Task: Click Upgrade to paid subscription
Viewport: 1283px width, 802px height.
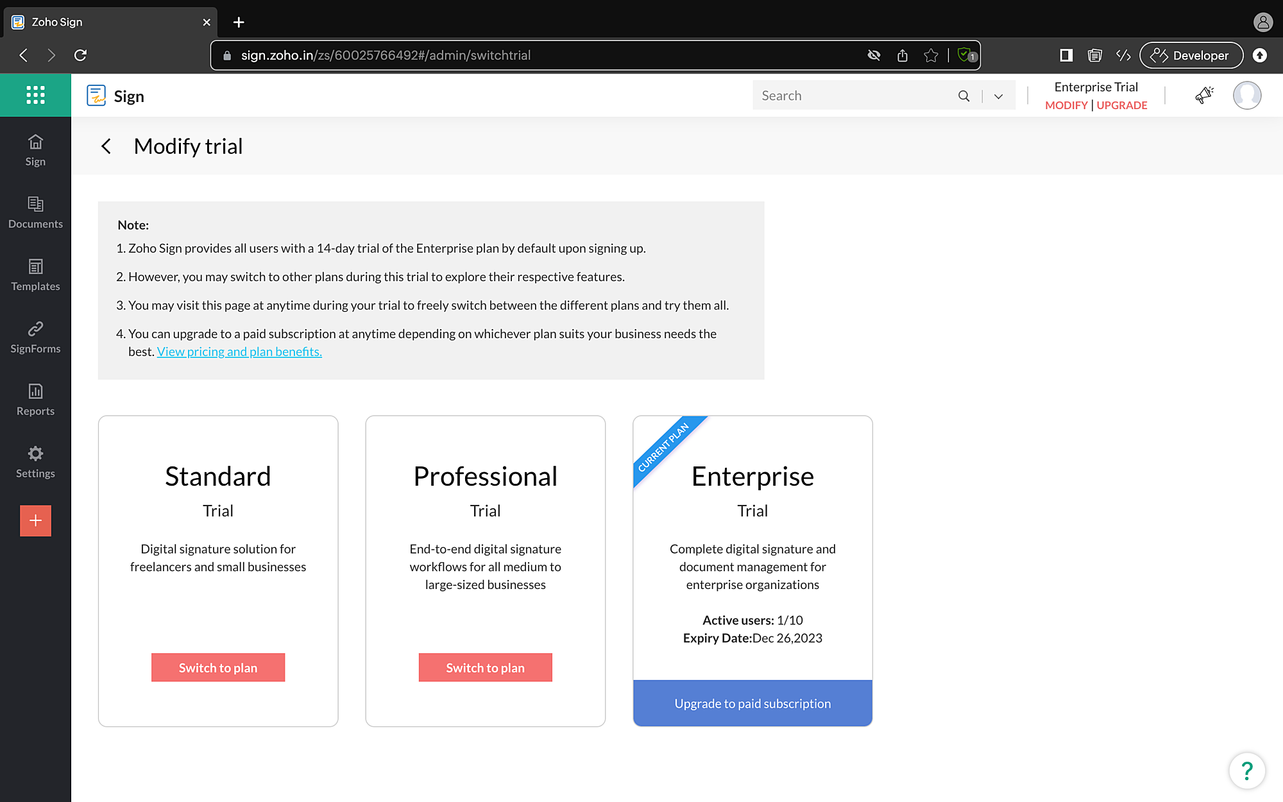Action: tap(752, 703)
